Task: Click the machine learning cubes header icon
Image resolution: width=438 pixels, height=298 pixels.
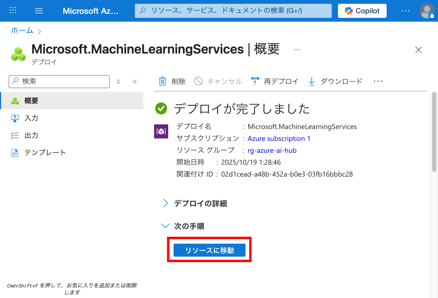Action: [x=18, y=54]
